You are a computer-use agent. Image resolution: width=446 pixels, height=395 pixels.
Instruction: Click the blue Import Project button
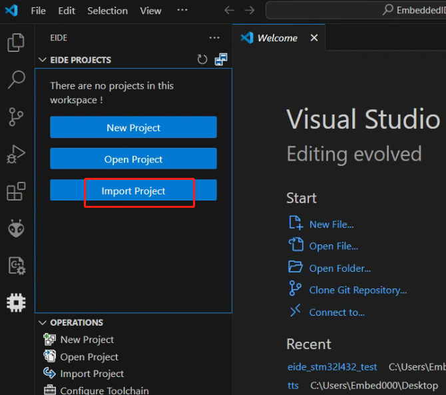pyautogui.click(x=133, y=190)
